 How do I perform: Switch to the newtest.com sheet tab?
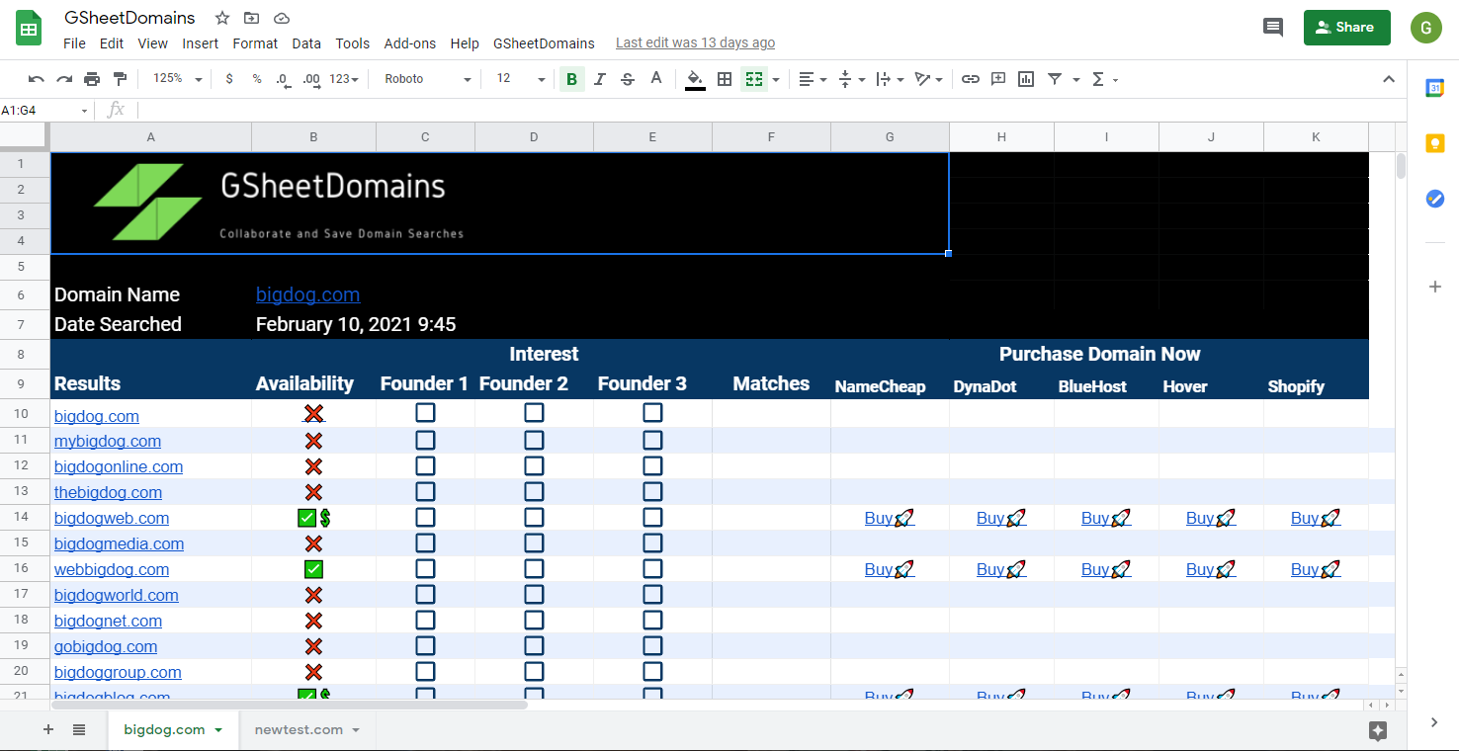299,730
